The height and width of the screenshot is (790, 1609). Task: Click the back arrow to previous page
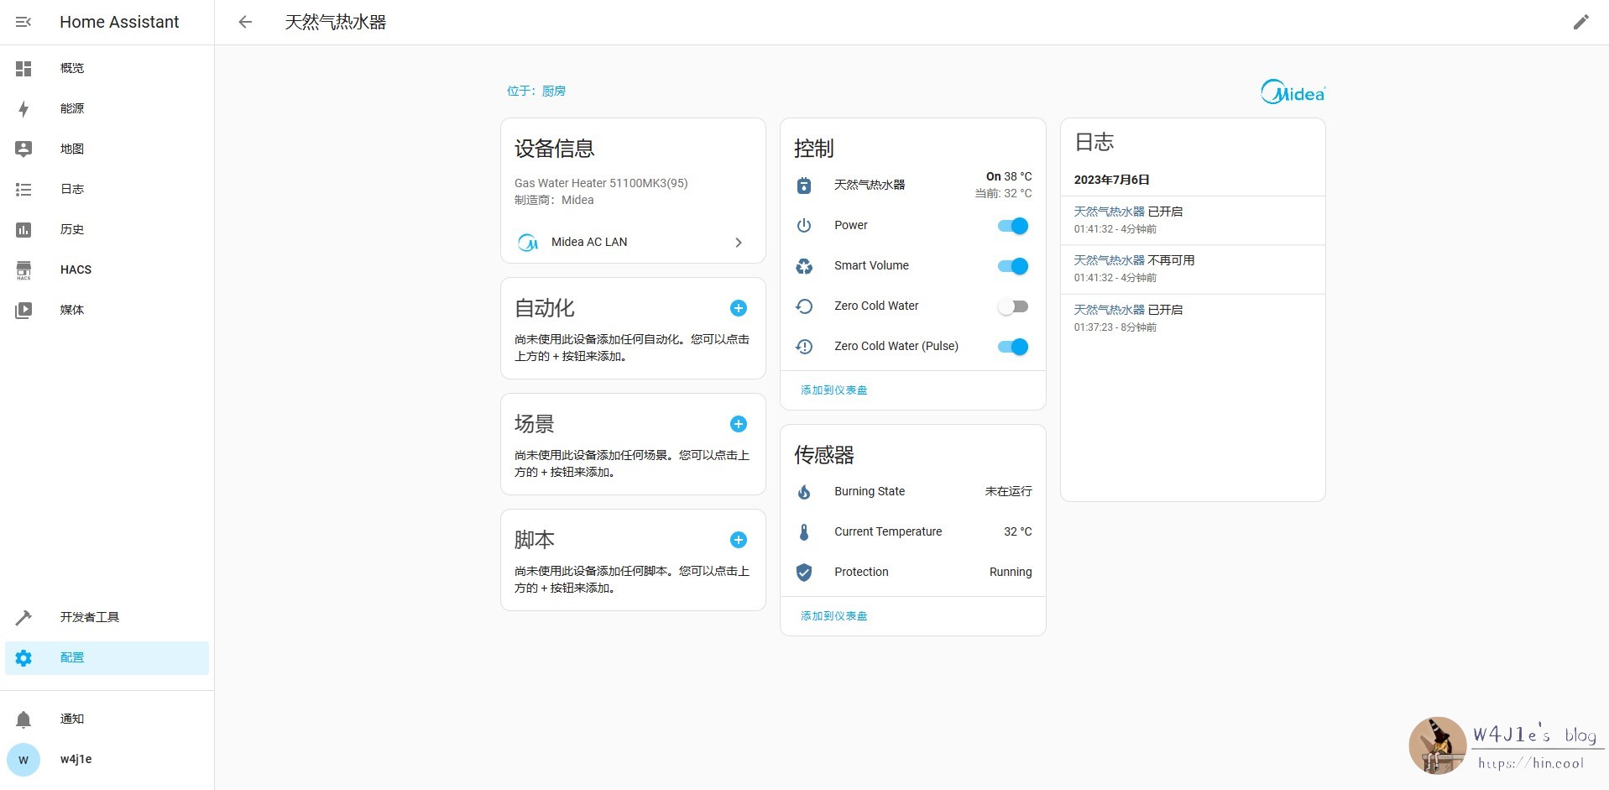(244, 22)
